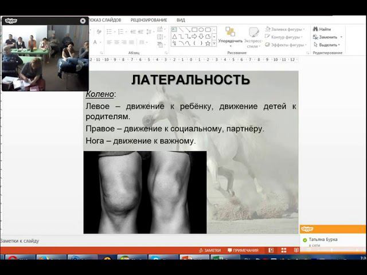
Task: Open the Контур фигуры outline dropdown
Action: pyautogui.click(x=284, y=37)
